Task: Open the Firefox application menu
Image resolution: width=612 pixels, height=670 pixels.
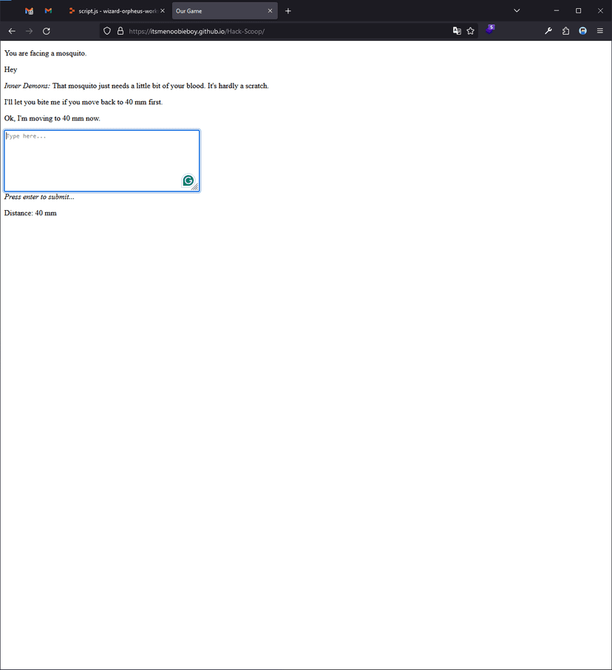Action: tap(600, 31)
